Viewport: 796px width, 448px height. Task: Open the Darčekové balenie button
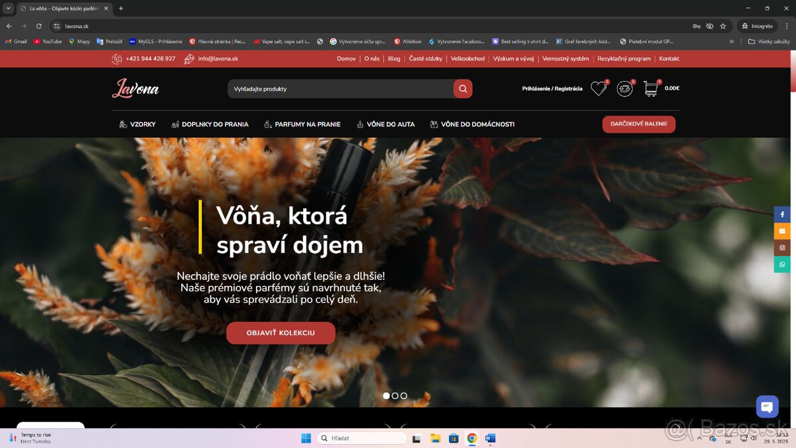[x=638, y=124]
